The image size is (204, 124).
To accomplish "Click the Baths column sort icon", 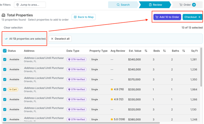I will (184, 51).
